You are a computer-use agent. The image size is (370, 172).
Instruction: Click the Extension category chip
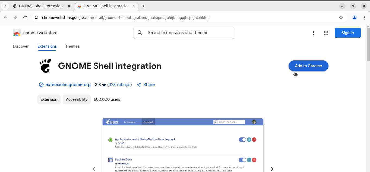coord(49,99)
